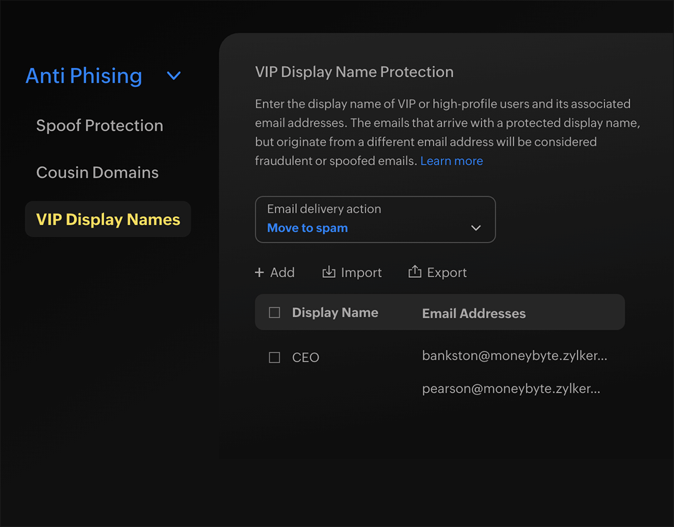Screen dimensions: 674x527
Task: Open the Email delivery action dropdown
Action: click(x=374, y=219)
